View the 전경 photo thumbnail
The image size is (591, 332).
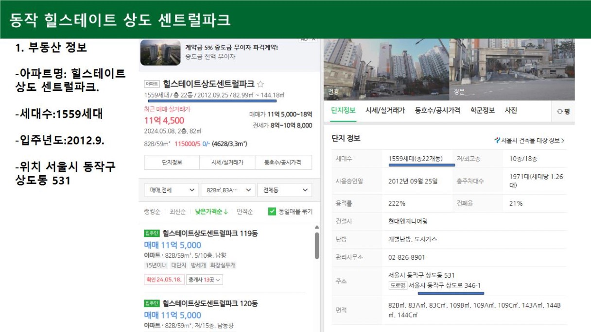point(386,69)
